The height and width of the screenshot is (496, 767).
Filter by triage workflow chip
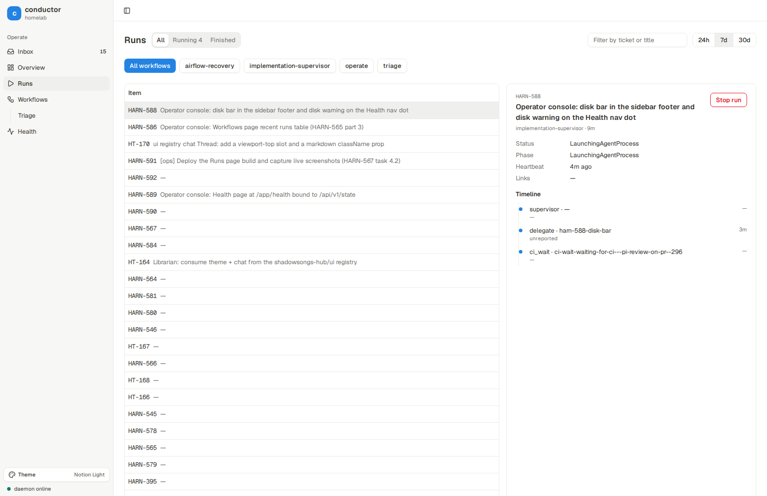(x=392, y=66)
